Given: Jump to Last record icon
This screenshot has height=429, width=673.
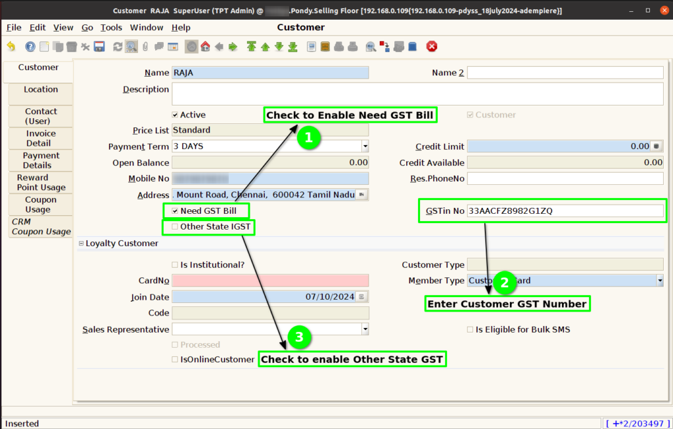Looking at the screenshot, I should pyautogui.click(x=292, y=47).
